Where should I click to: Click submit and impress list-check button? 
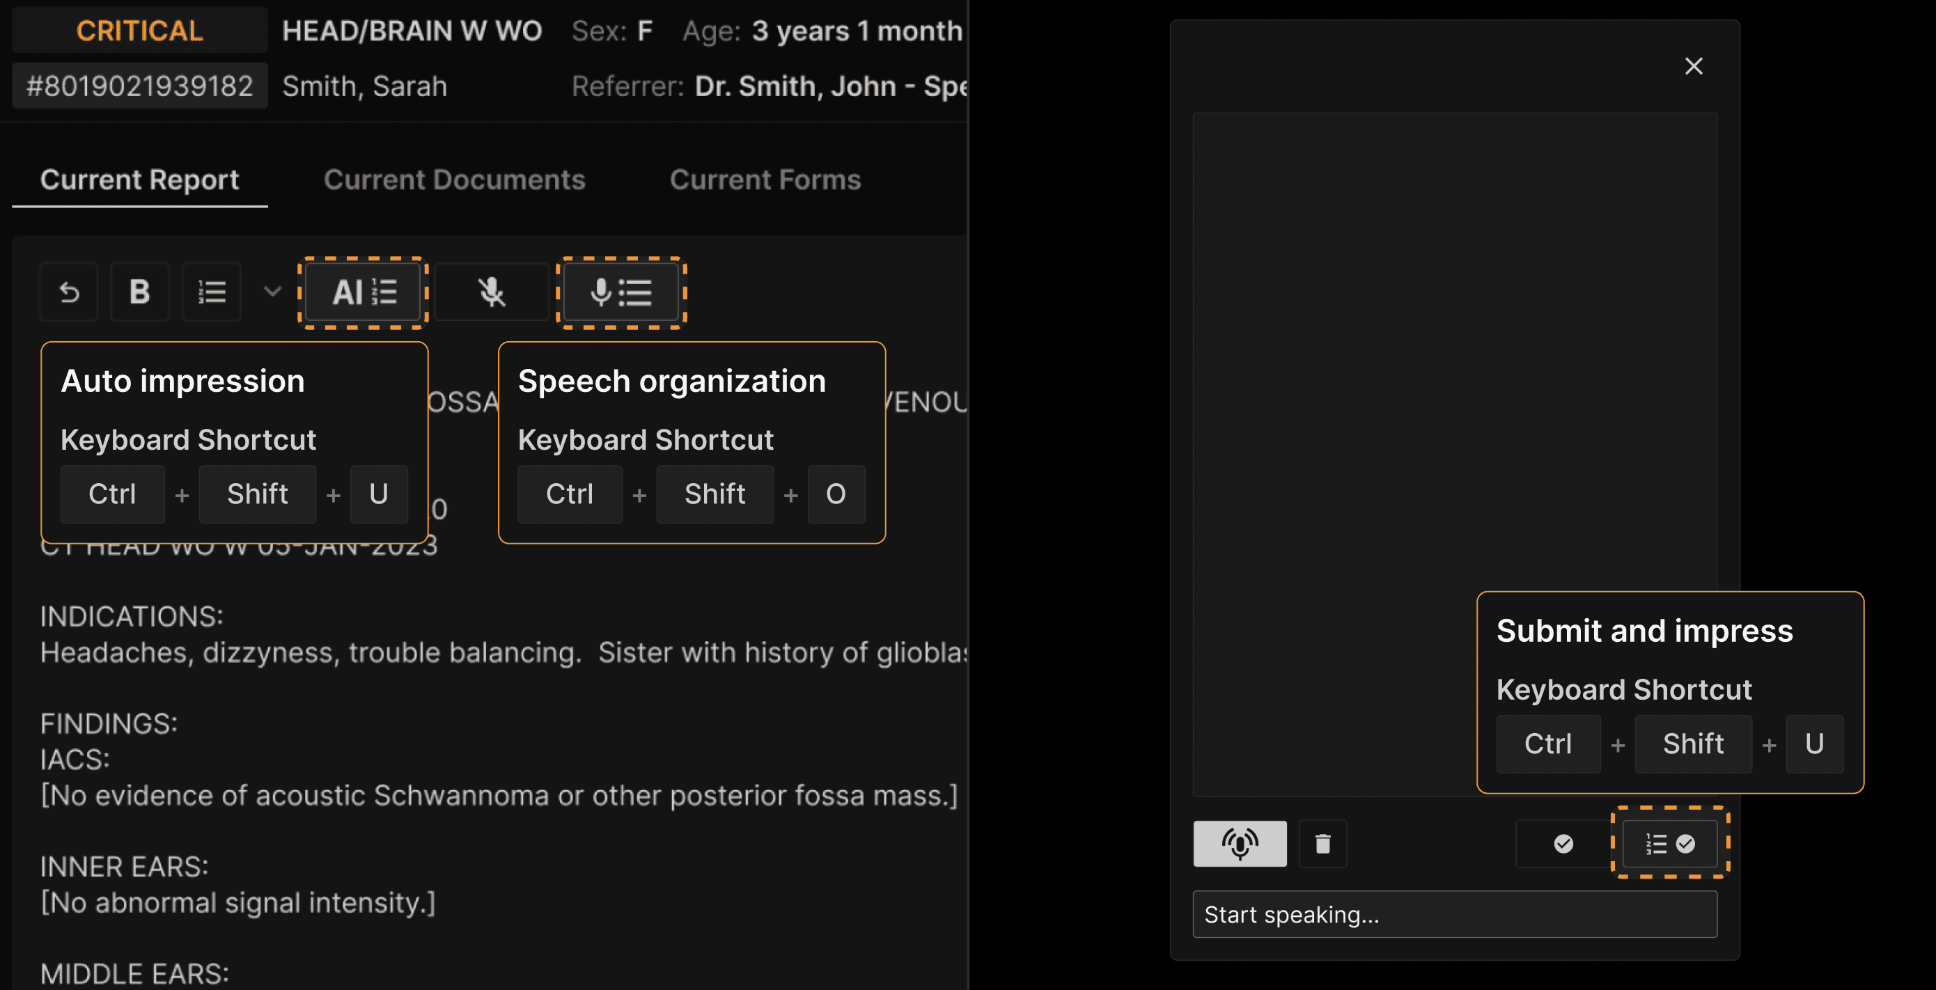(1670, 844)
